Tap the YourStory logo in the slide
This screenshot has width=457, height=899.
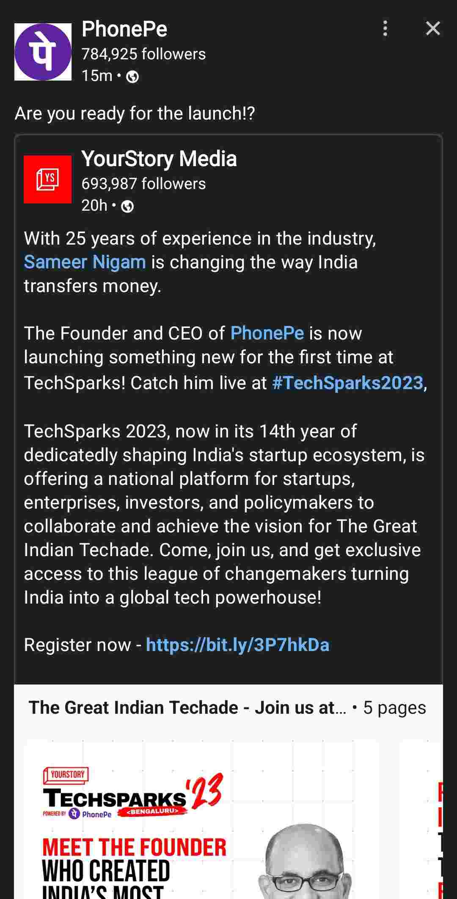(x=66, y=775)
